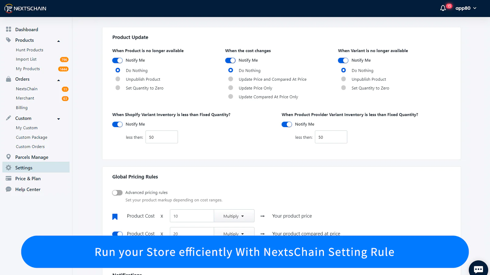Click compared at price multiplier field showing 20
Image resolution: width=490 pixels, height=275 pixels.
192,232
